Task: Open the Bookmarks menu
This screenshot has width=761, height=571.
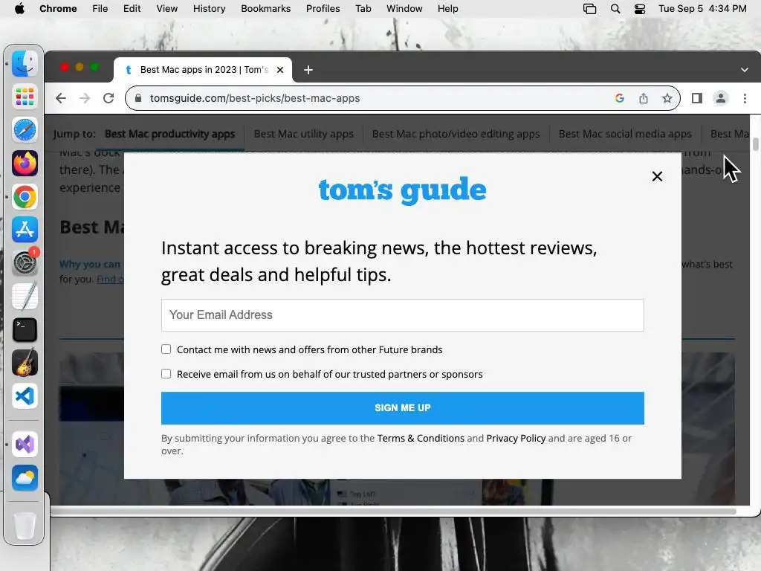Action: click(265, 9)
